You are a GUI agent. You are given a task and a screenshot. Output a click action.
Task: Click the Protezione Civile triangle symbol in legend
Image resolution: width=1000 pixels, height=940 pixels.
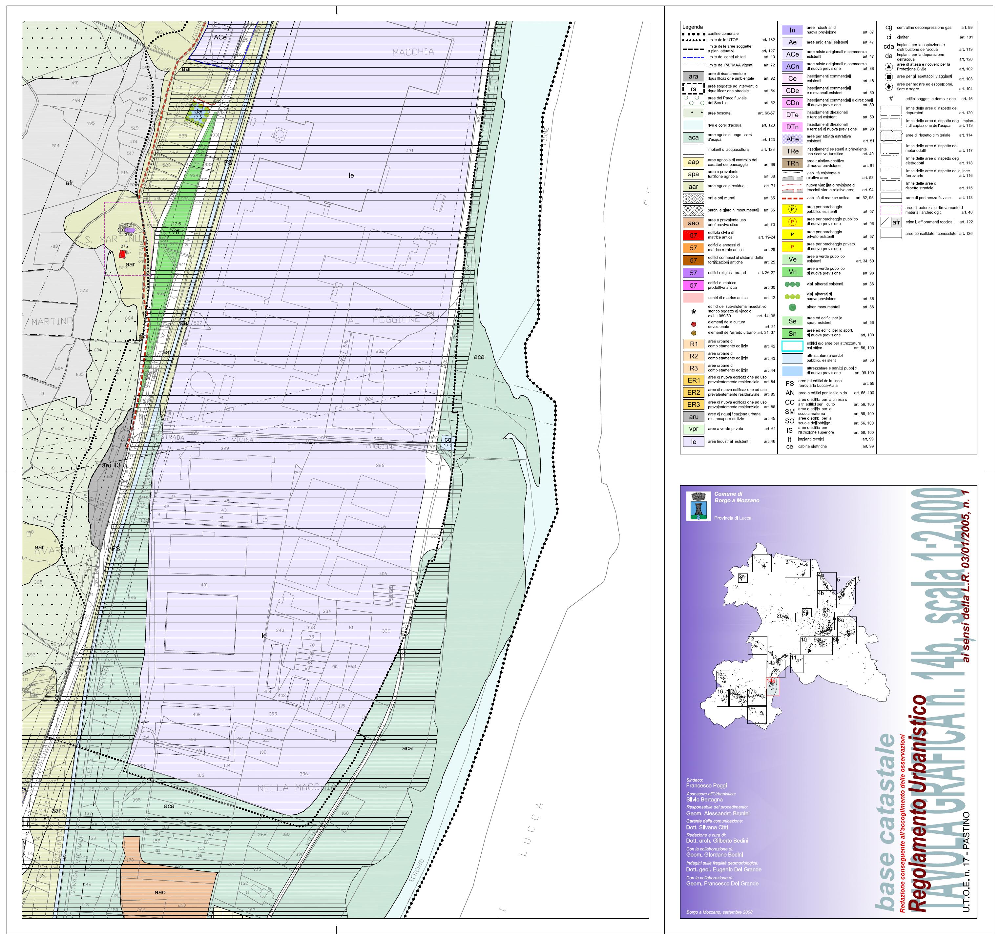pyautogui.click(x=888, y=67)
